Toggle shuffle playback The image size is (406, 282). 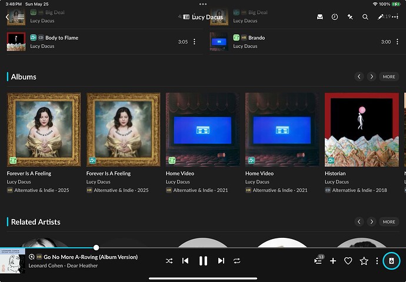(x=169, y=261)
